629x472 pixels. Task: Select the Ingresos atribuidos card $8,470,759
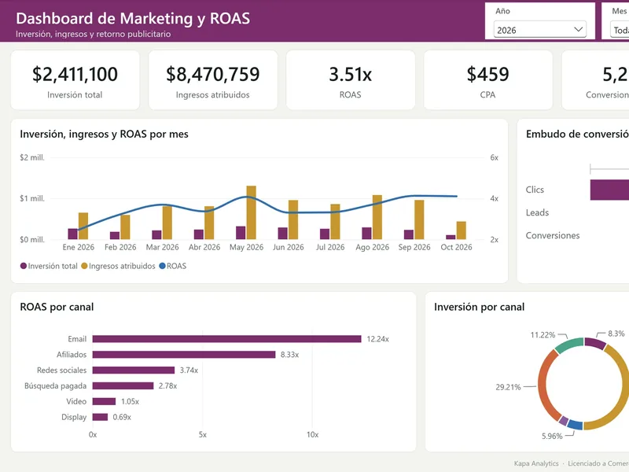point(212,80)
